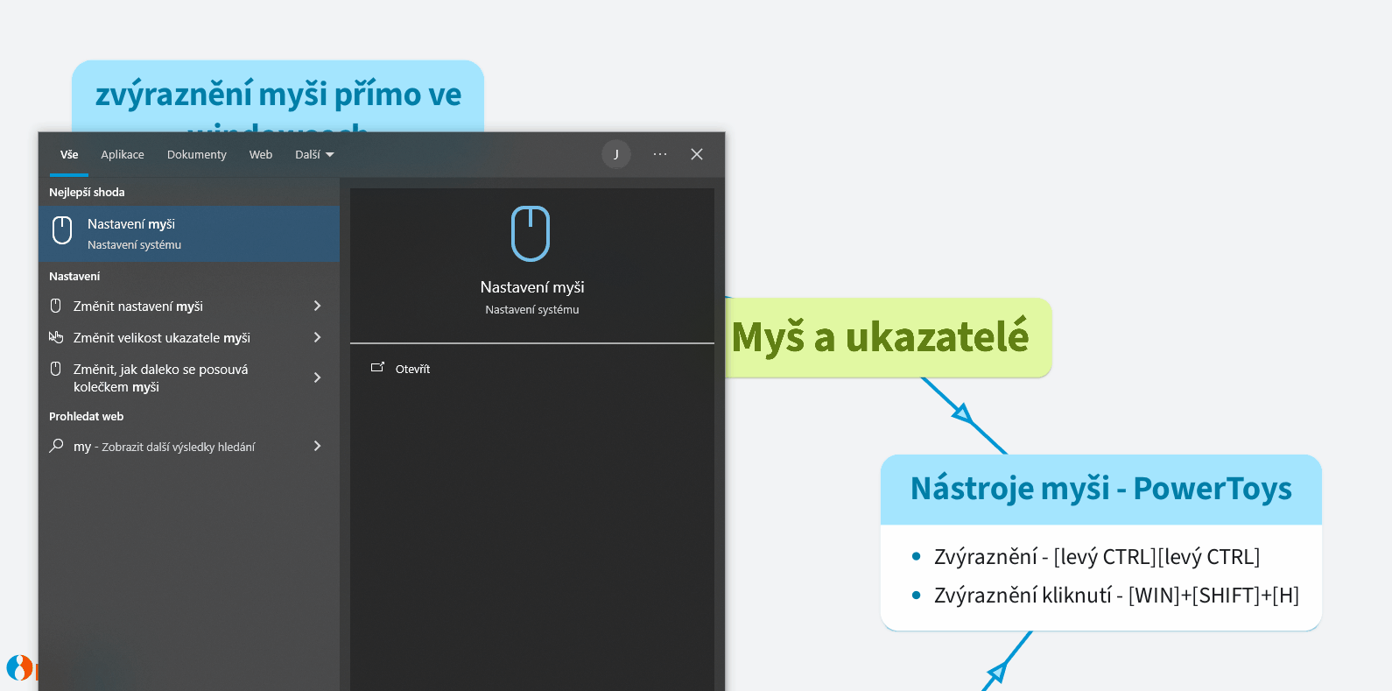
Task: Switch to the Aplikace tab
Action: [x=123, y=155]
